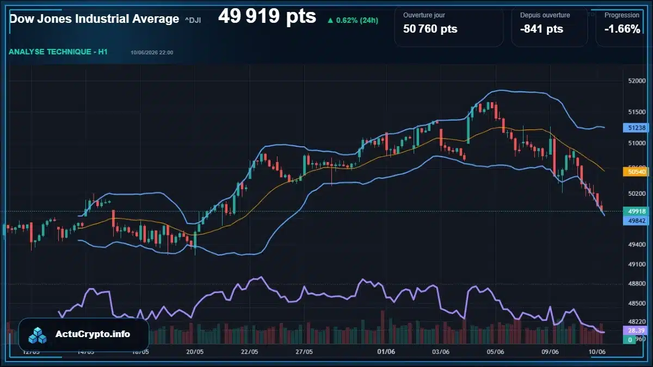The height and width of the screenshot is (367, 653).
Task: Click the 20/05 date on time axis
Action: click(195, 352)
